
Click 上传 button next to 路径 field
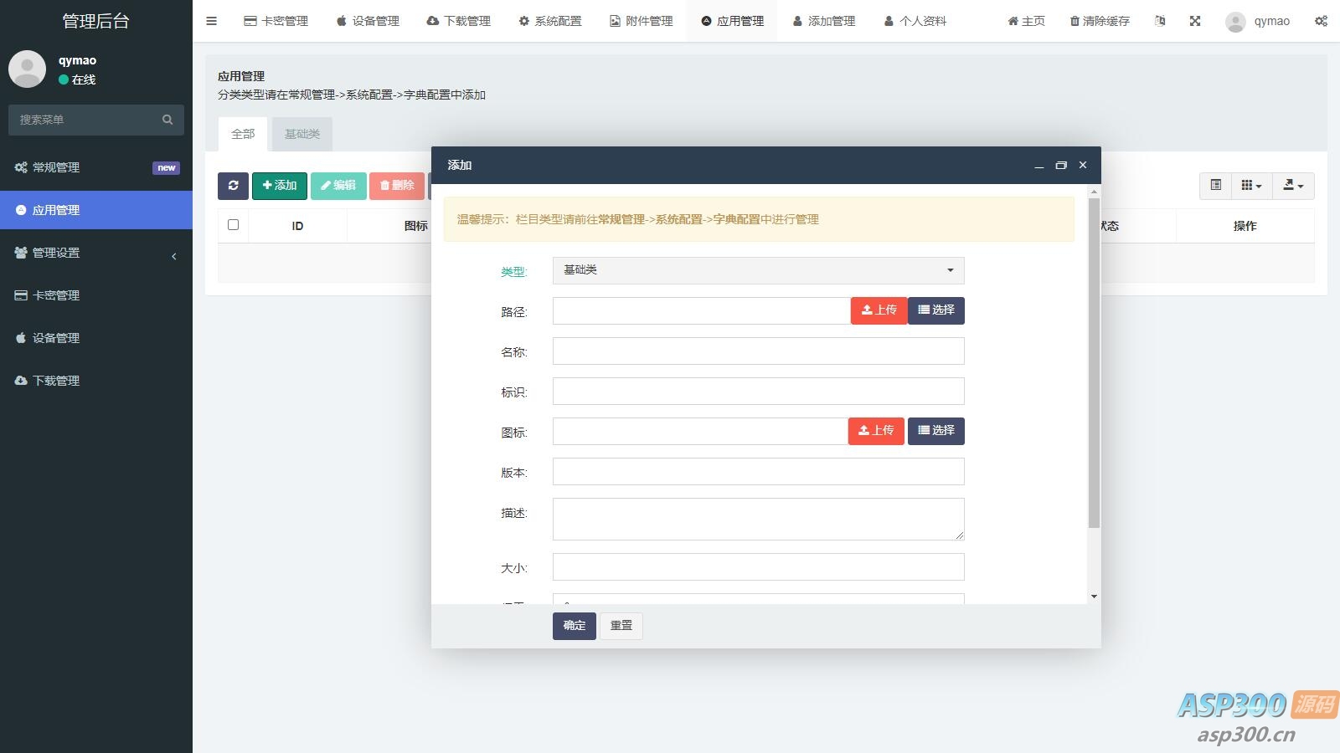point(879,310)
